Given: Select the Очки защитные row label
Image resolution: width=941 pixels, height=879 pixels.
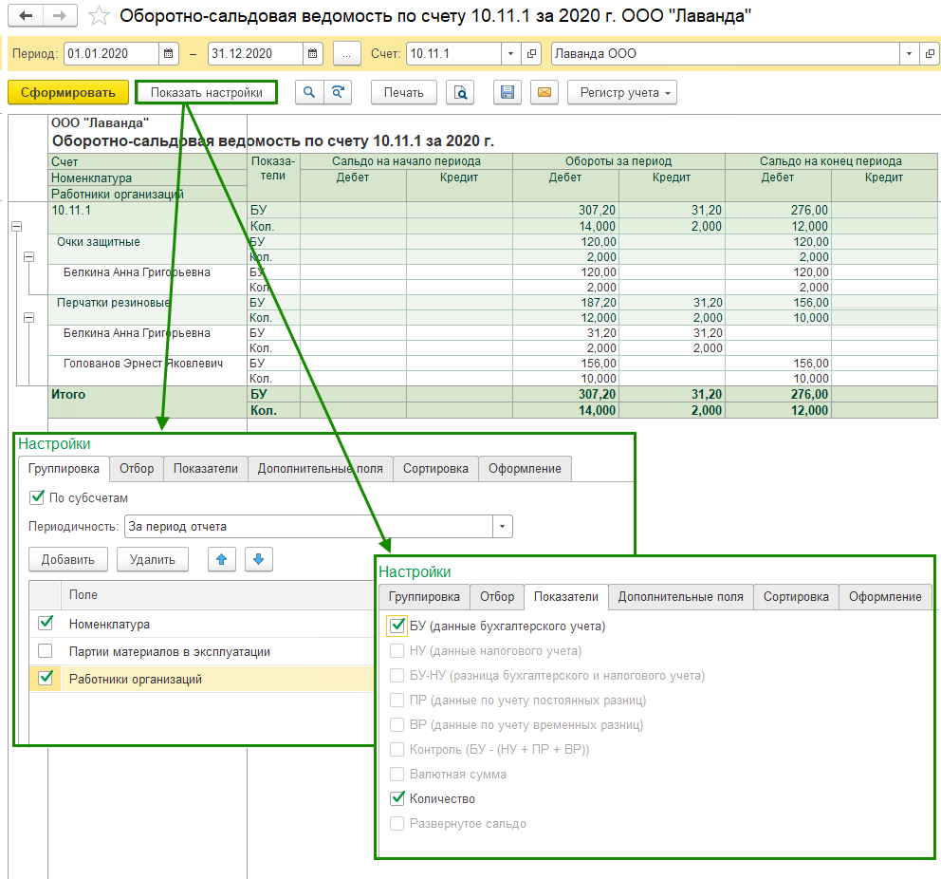Looking at the screenshot, I should 99,242.
